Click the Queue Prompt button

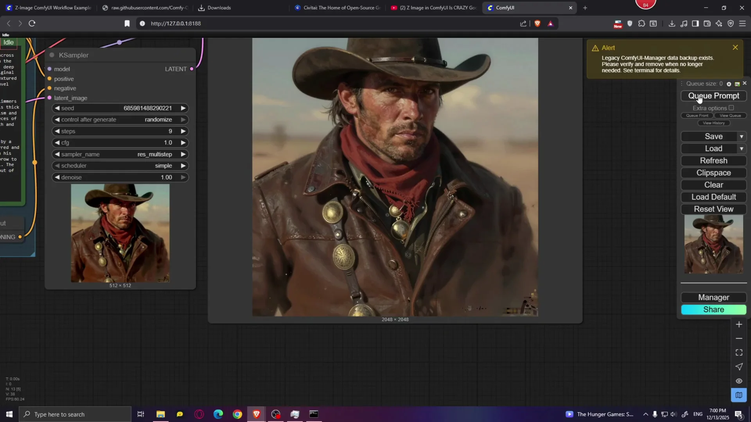713,96
